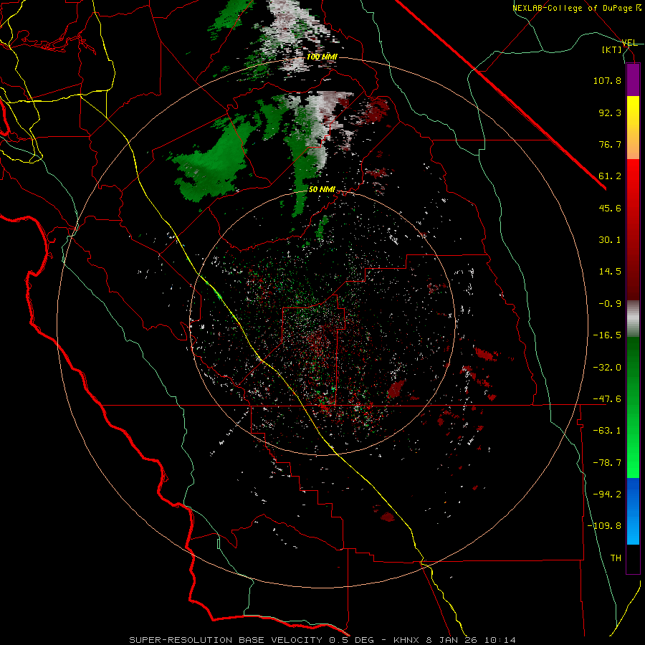Select the 30.1 velocity scale value
The width and height of the screenshot is (645, 645).
pyautogui.click(x=610, y=240)
